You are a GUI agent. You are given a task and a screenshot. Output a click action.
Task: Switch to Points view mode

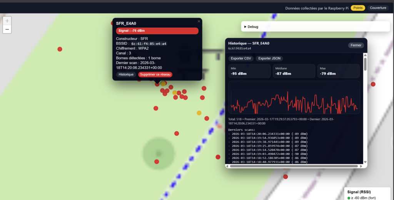point(358,8)
